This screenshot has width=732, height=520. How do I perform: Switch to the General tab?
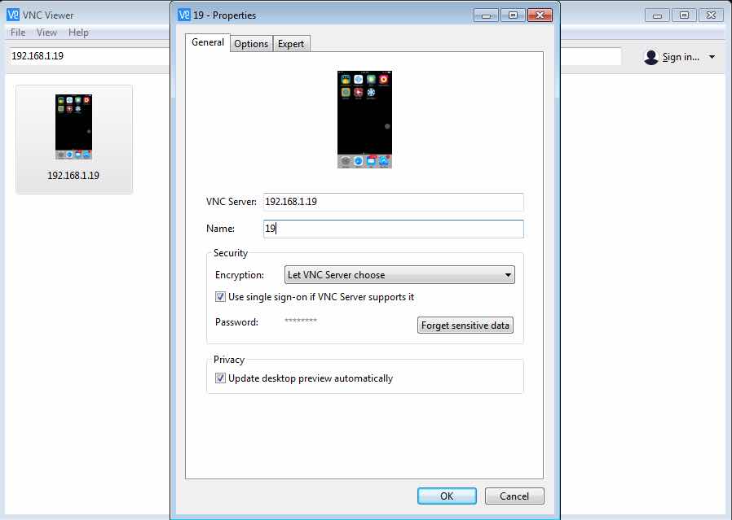click(208, 42)
